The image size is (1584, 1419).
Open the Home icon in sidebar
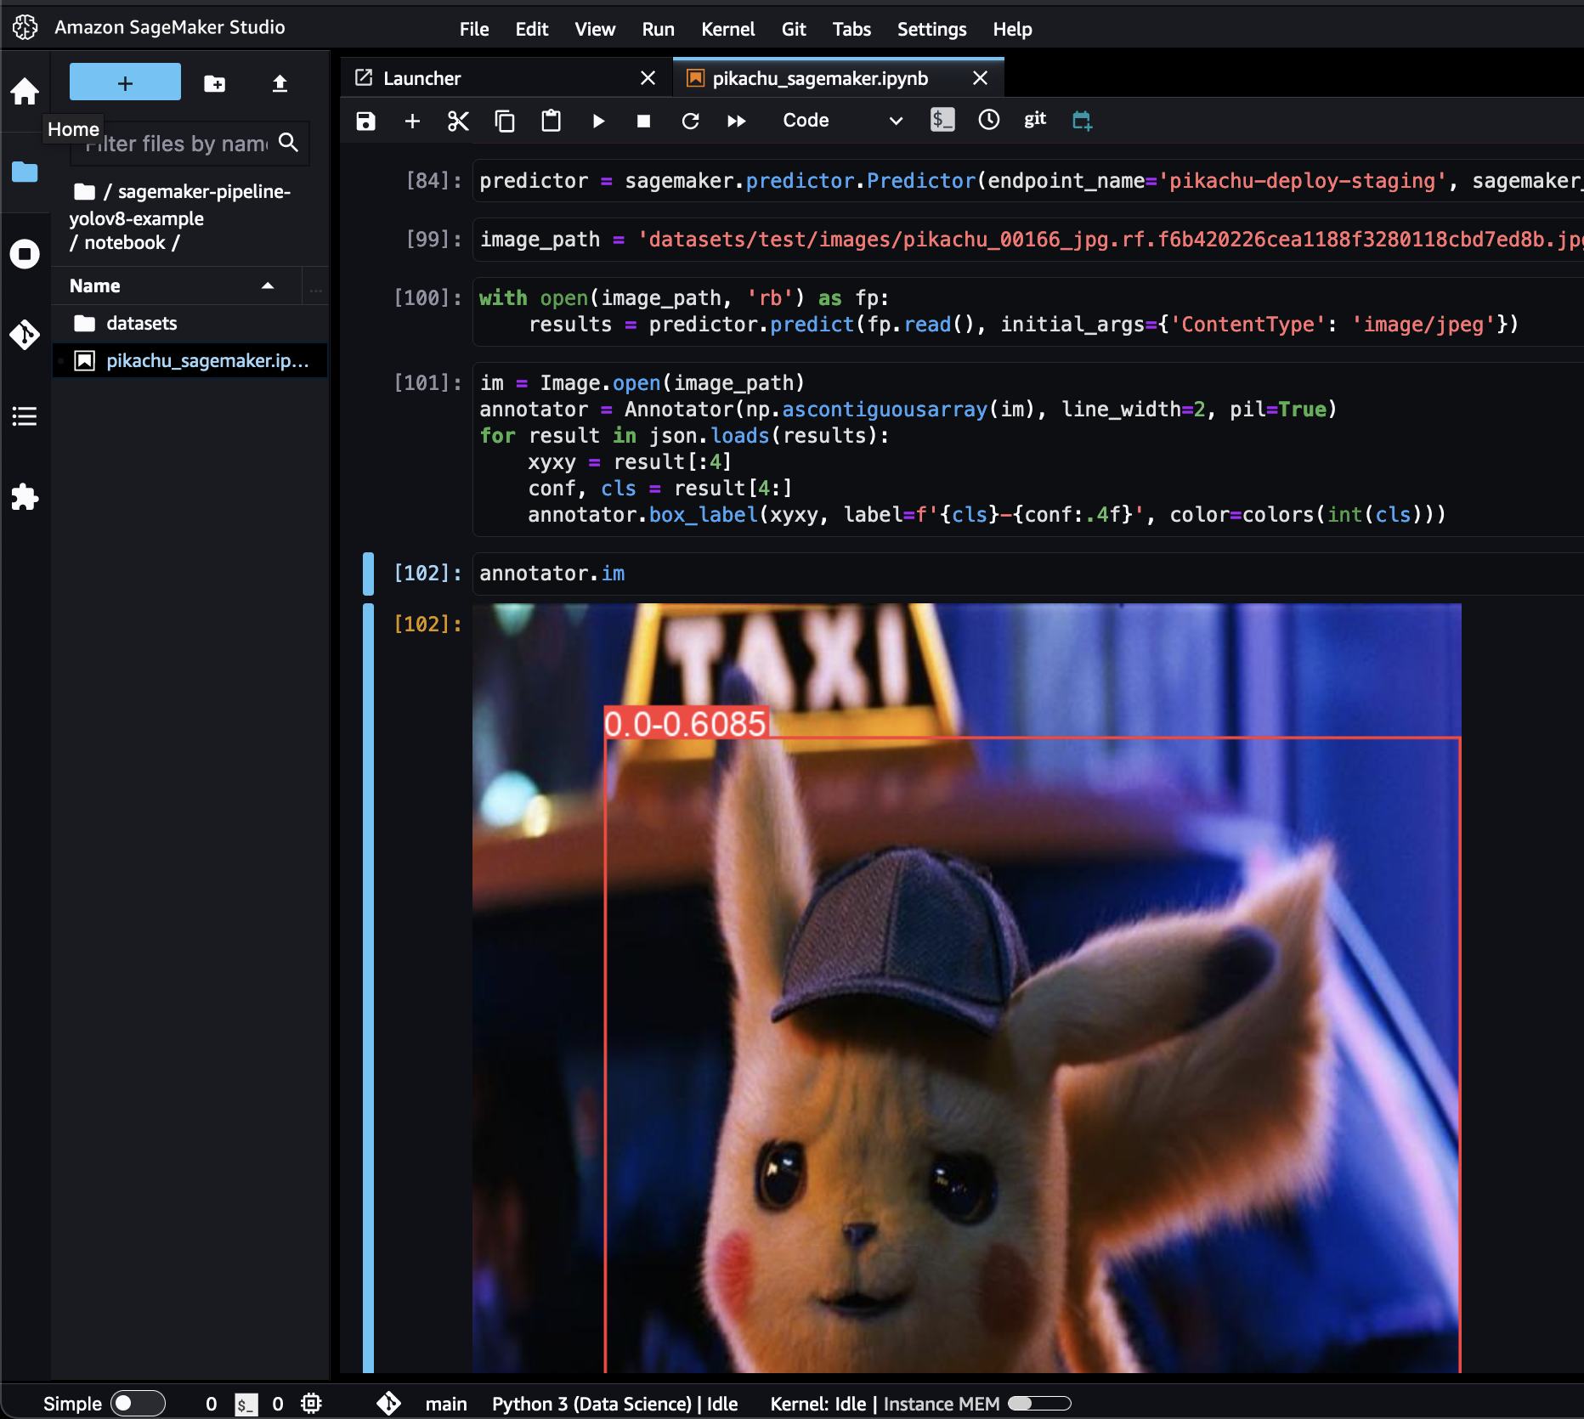[x=25, y=91]
